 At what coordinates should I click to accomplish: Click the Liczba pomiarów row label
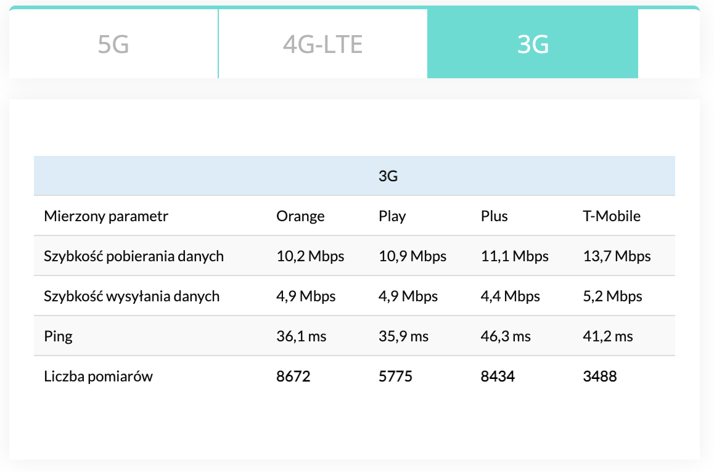tap(99, 376)
